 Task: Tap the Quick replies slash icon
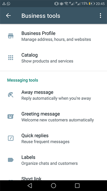pos(11,138)
